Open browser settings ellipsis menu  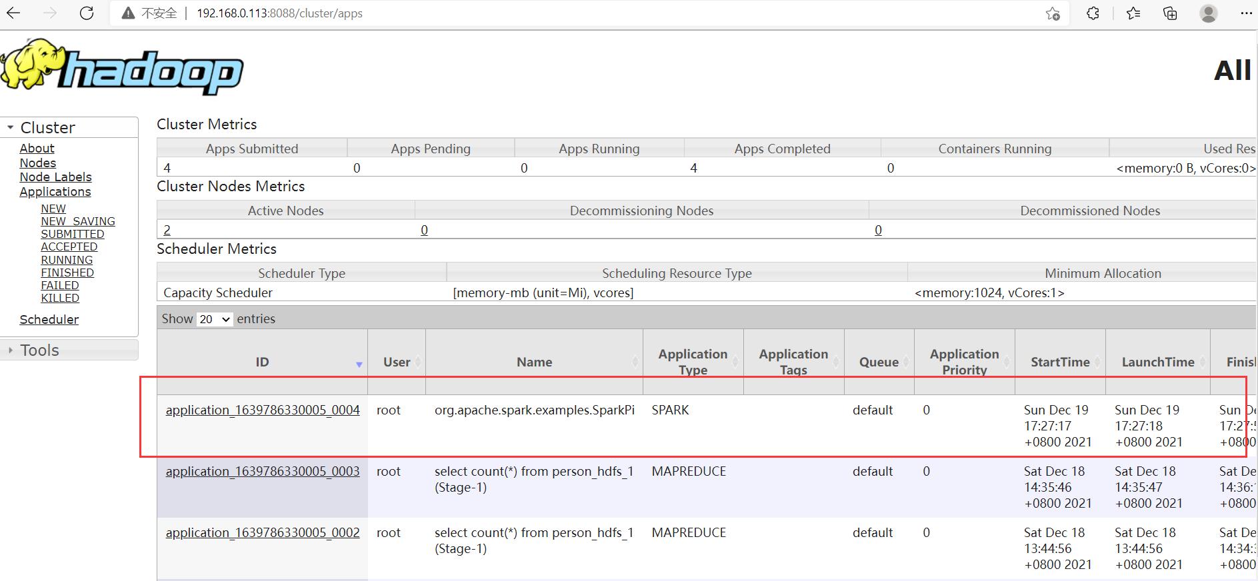[x=1245, y=13]
